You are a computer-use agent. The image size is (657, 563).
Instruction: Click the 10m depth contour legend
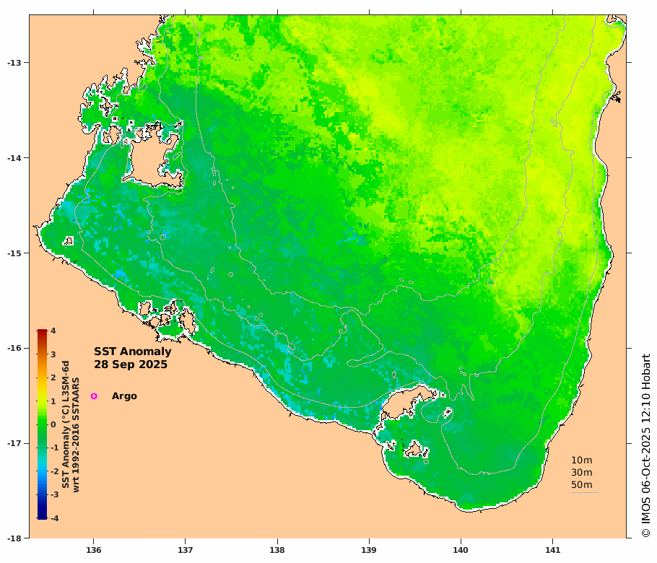click(582, 460)
